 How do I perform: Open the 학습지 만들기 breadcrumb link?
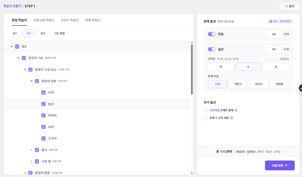[12, 6]
